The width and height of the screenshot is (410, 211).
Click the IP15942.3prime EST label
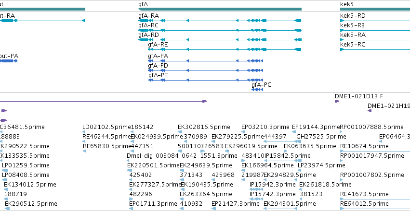coord(273,185)
